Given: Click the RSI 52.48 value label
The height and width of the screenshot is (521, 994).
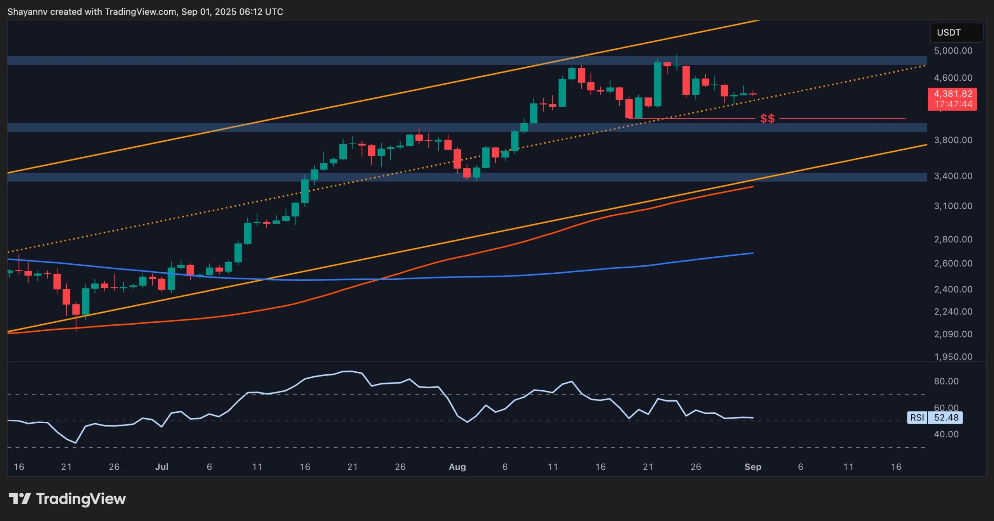Looking at the screenshot, I should (946, 418).
